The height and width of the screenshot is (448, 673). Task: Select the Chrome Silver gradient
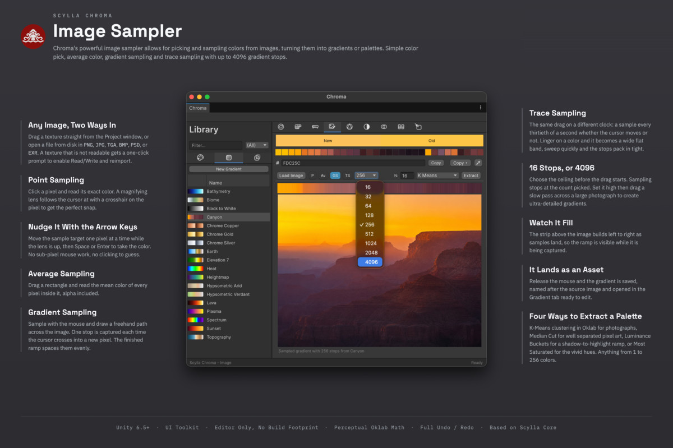(229, 243)
